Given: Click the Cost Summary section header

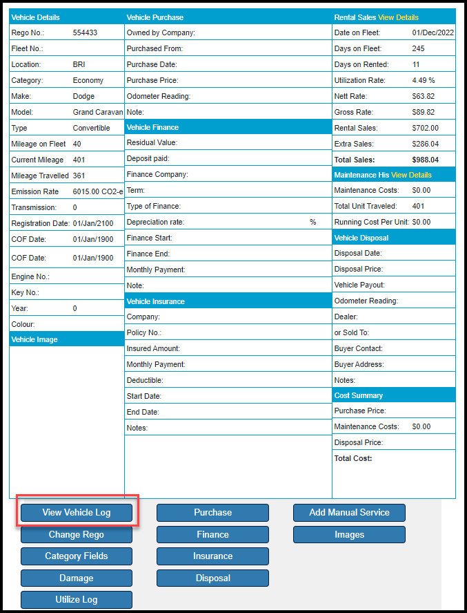Looking at the screenshot, I should coord(358,395).
